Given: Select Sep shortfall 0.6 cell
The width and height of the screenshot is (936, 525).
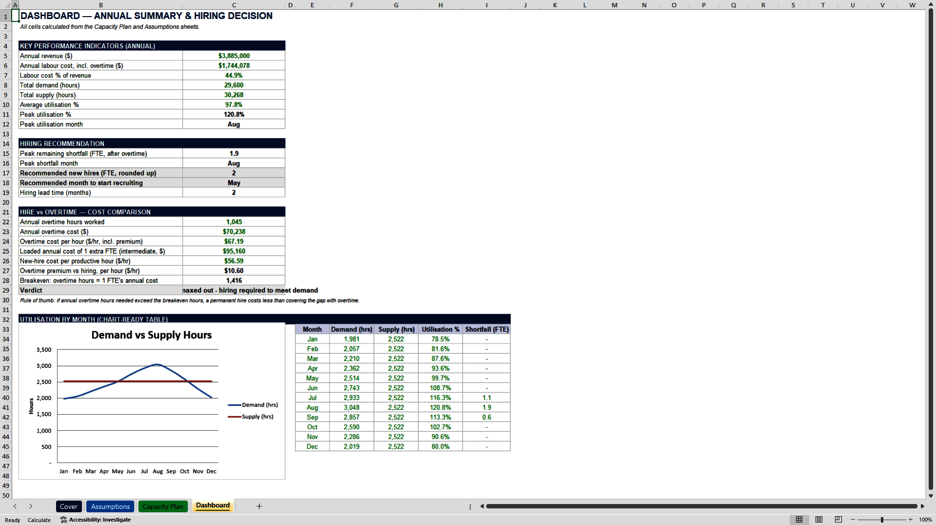Looking at the screenshot, I should (487, 417).
